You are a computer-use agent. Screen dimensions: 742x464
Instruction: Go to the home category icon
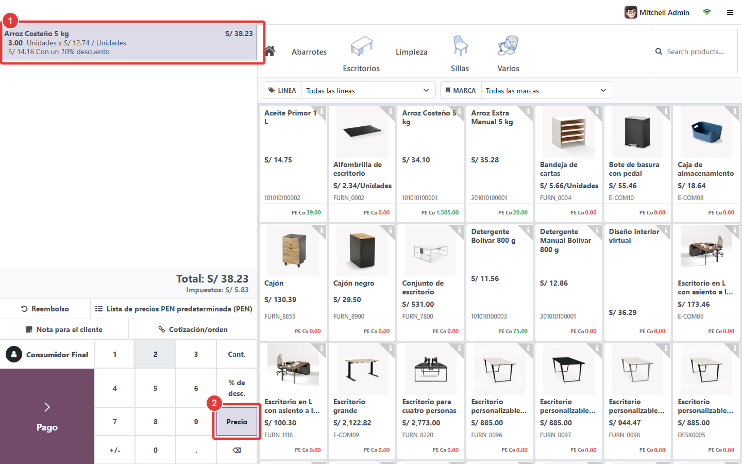269,51
